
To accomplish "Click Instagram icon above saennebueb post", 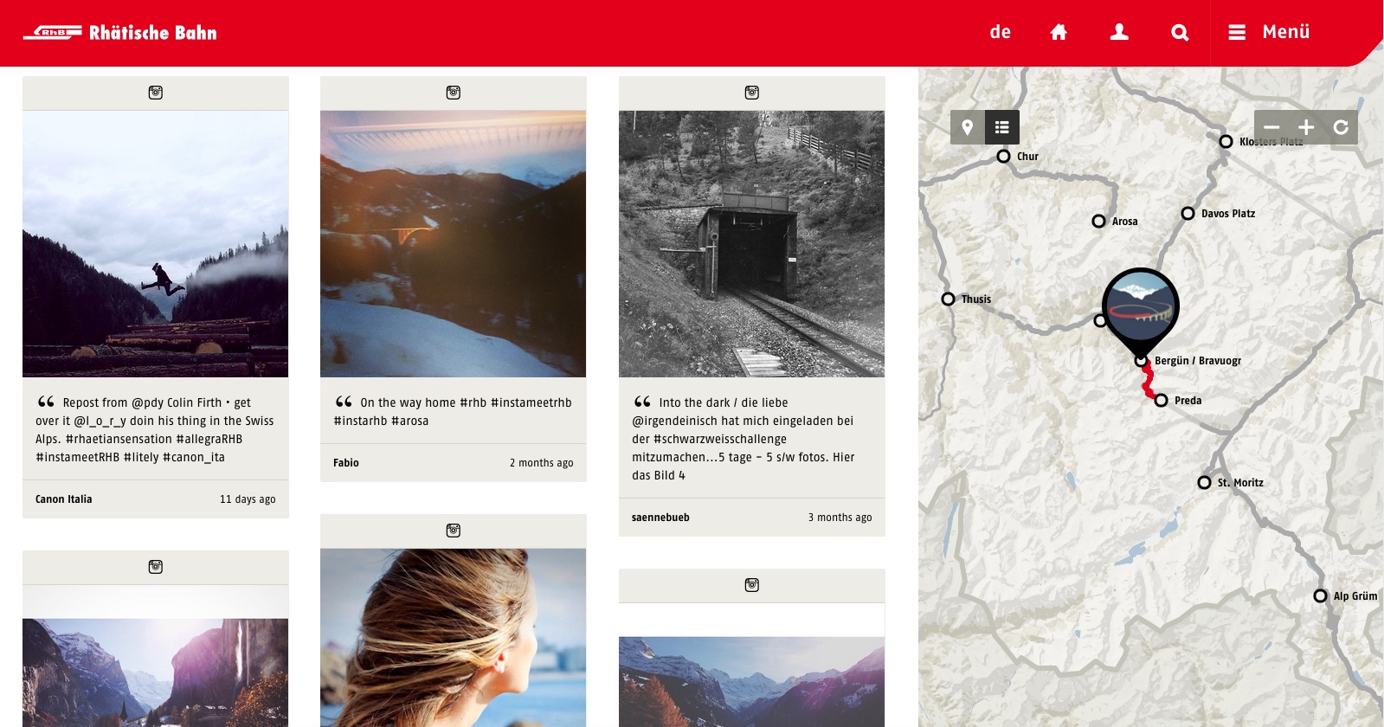I will 752,93.
